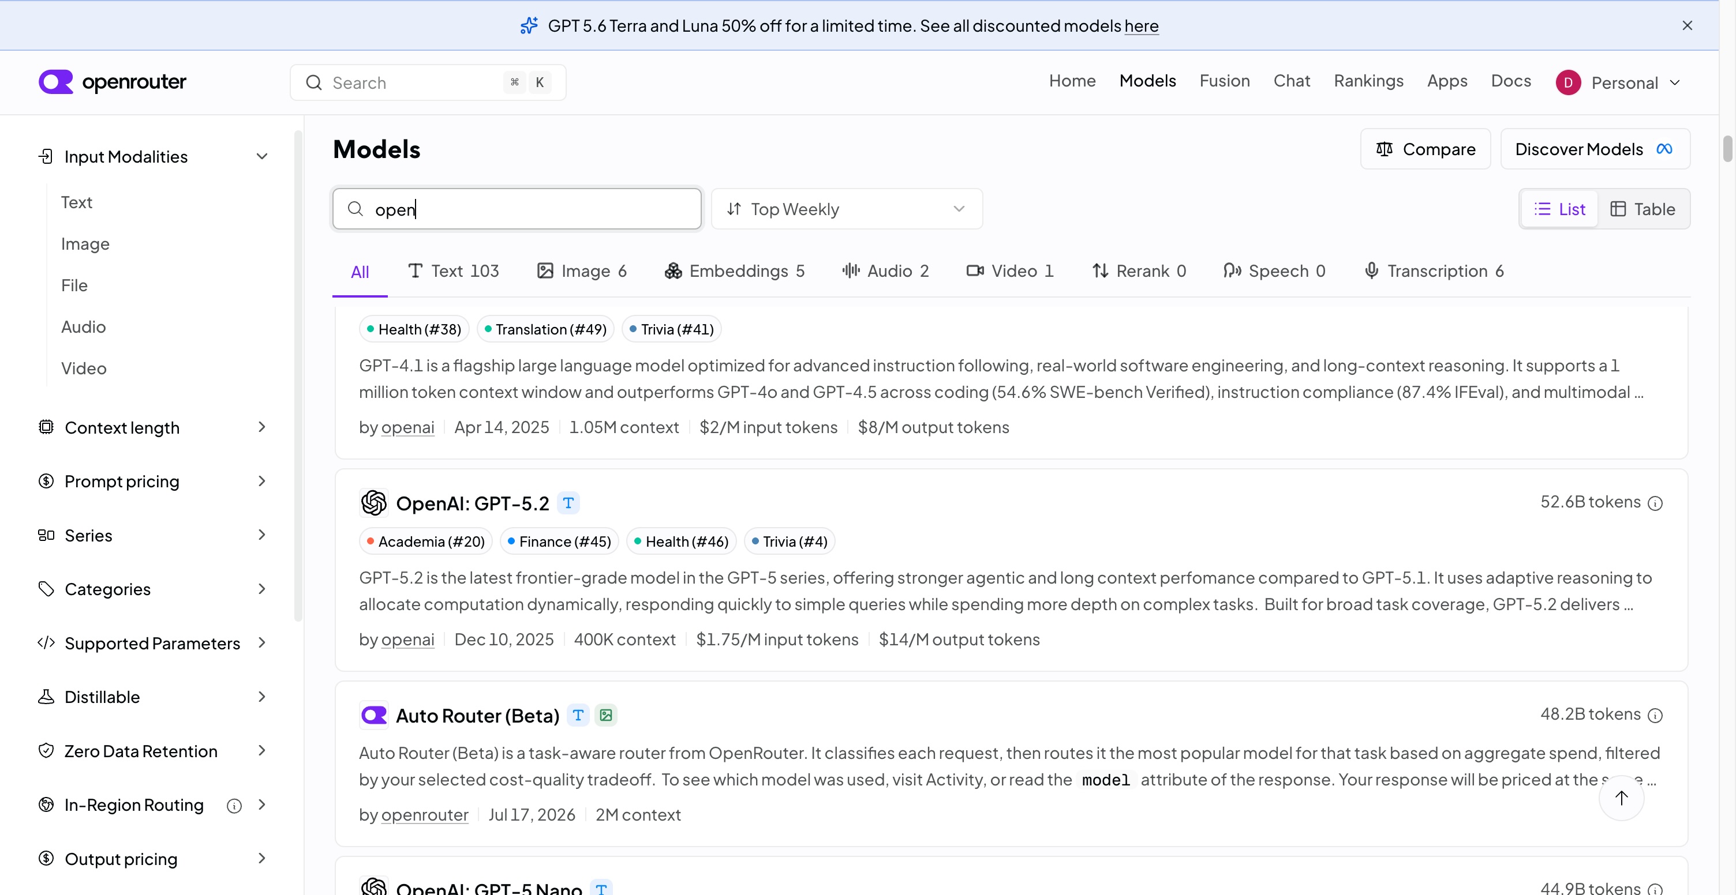Click the text modality badge on GPT-5.2
The image size is (1736, 895).
coord(568,502)
